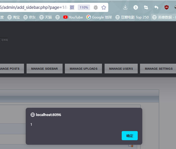
Task: Bookmark this page with the star icon
Action: tap(104, 7)
